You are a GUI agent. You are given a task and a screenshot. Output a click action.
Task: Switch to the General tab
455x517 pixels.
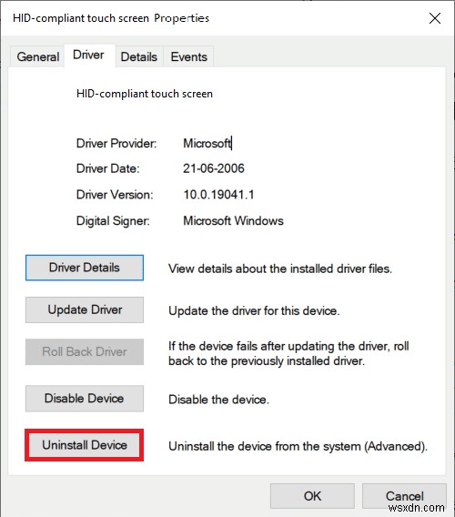pos(38,56)
